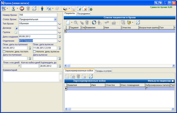Viewport: 177px width, 113px height.
Task: Click into the Кол-во койко-дней field
Action: coord(30,66)
